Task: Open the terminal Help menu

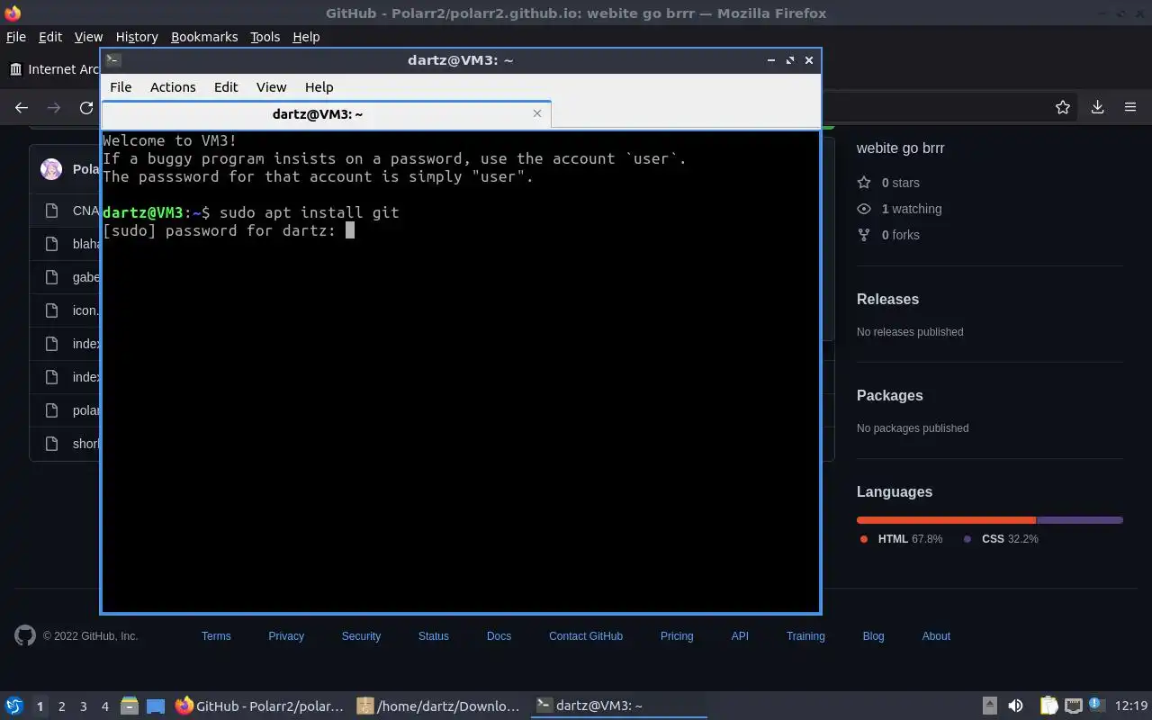Action: point(319,87)
